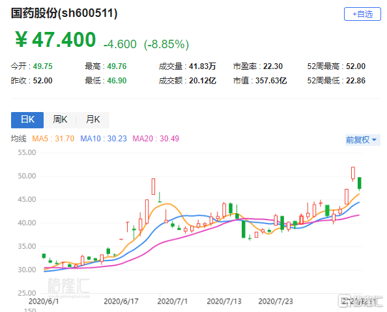This screenshot has width=387, height=312.
Task: Click the last green candlestick on the chart
Action: (x=360, y=183)
